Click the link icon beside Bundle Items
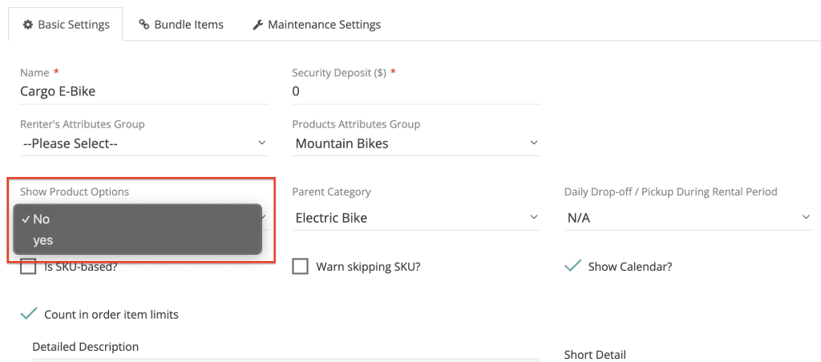This screenshot has width=821, height=362. pyautogui.click(x=144, y=25)
